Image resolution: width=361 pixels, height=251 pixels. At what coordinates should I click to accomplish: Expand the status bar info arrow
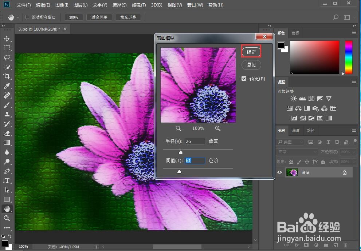[97, 247]
